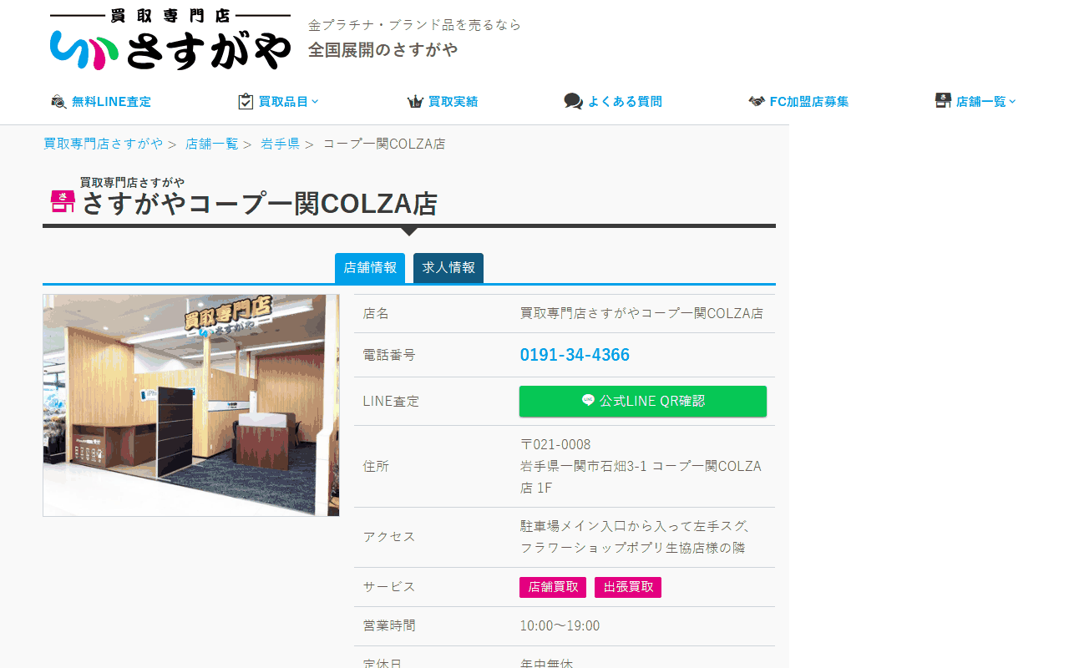Viewport: 1069px width, 668px height.
Task: Follow the 買取専門店さすがや breadcrumb link
Action: pyautogui.click(x=104, y=144)
